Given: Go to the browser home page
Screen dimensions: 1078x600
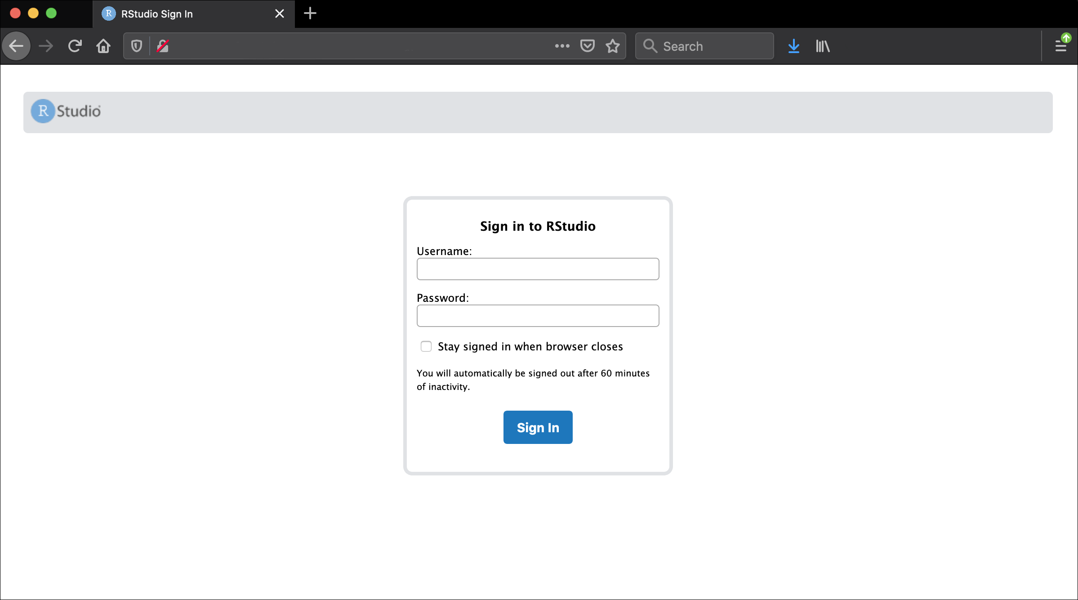Looking at the screenshot, I should tap(103, 46).
